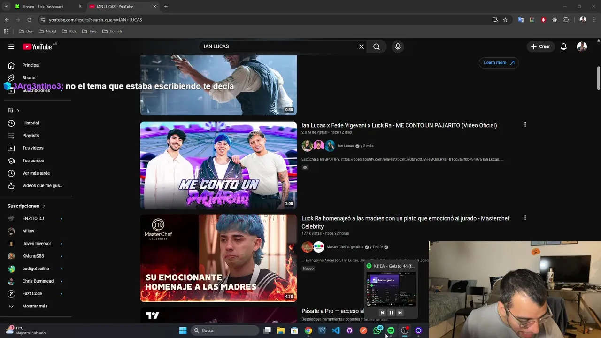
Task: Open Visual Studio Code from taskbar
Action: tap(336, 330)
